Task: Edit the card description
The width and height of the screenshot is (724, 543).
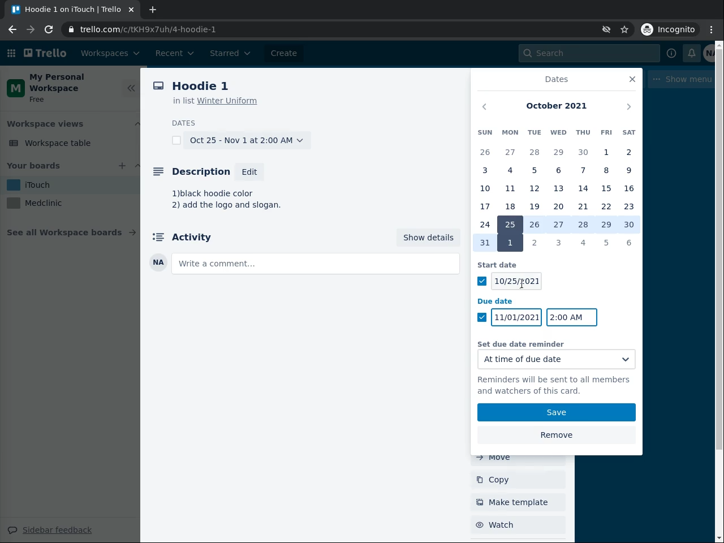Action: (249, 172)
